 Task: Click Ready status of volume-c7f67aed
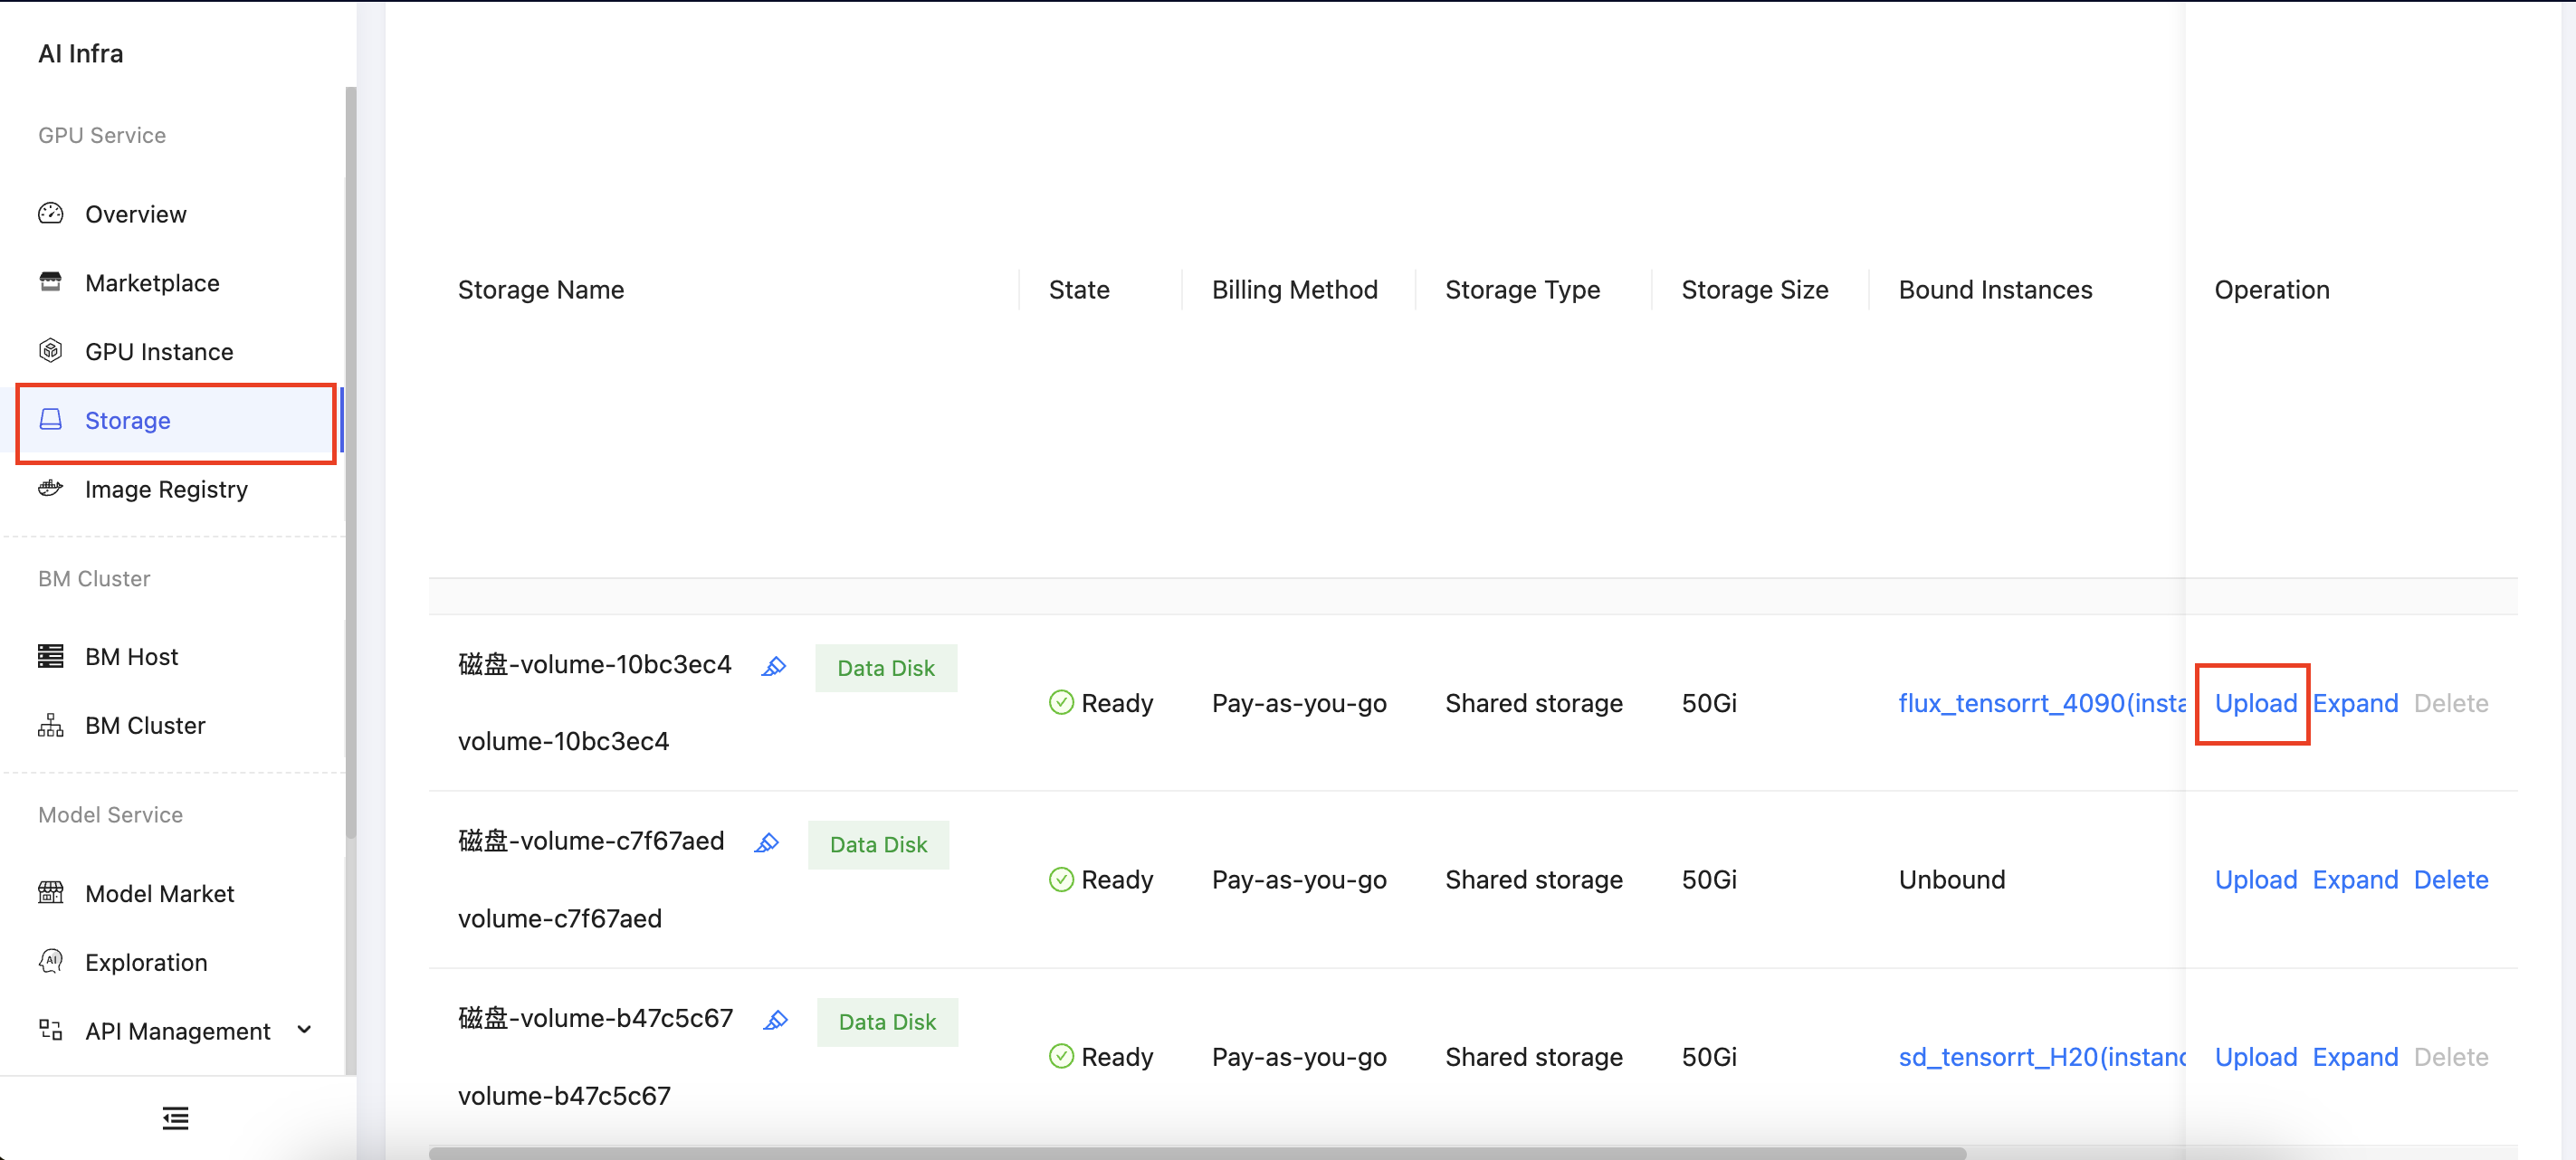click(x=1101, y=880)
